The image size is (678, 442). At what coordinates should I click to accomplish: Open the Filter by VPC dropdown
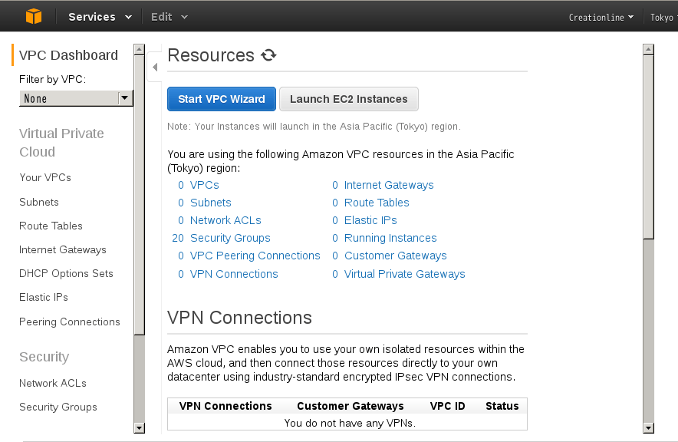click(x=76, y=98)
